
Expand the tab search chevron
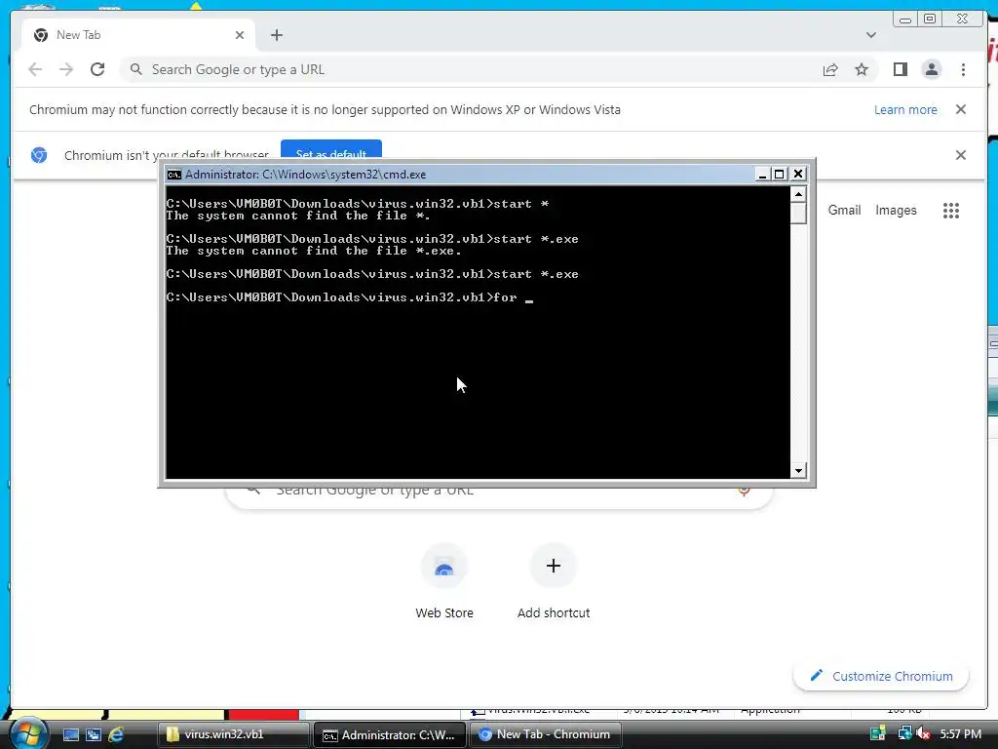click(870, 35)
